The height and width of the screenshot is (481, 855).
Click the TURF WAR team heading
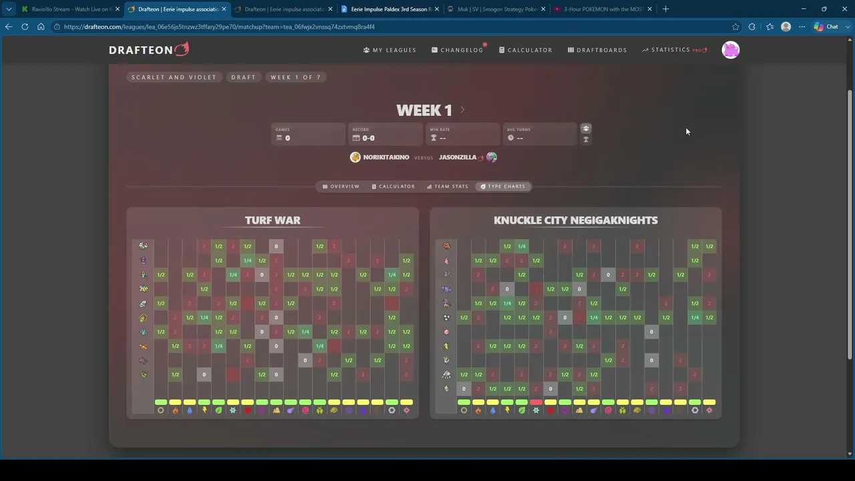click(273, 220)
